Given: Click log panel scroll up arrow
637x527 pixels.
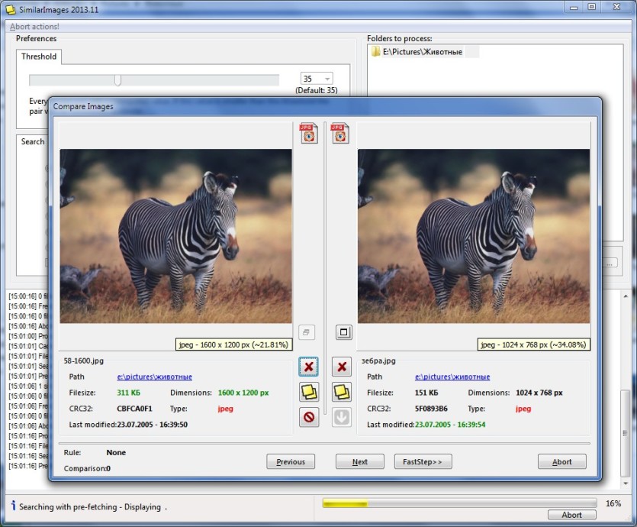Looking at the screenshot, I should coord(626,296).
